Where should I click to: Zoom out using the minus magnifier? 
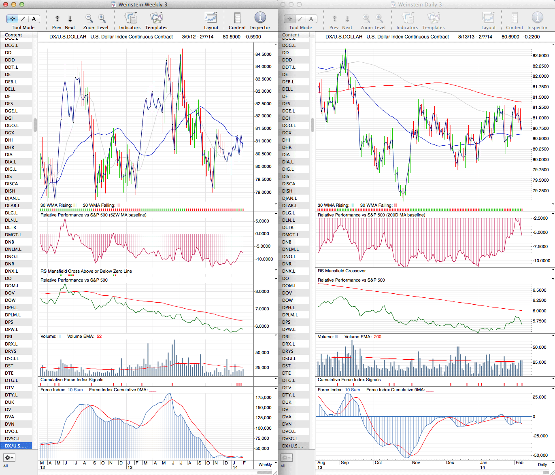(89, 18)
